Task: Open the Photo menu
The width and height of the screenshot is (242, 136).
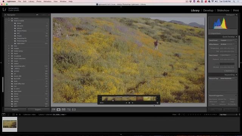Action: pyautogui.click(x=39, y=2)
